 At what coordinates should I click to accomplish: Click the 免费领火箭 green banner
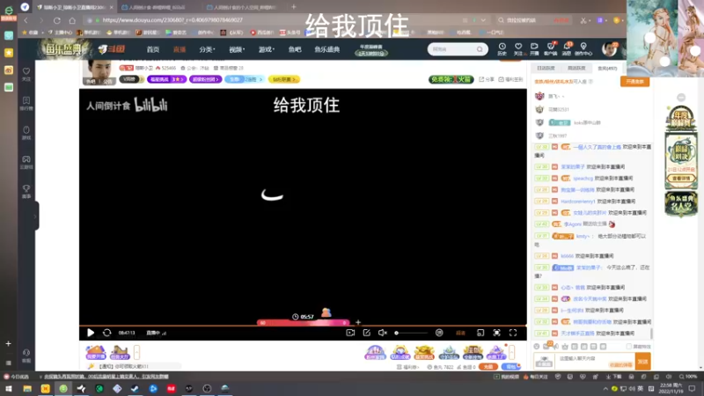[451, 79]
